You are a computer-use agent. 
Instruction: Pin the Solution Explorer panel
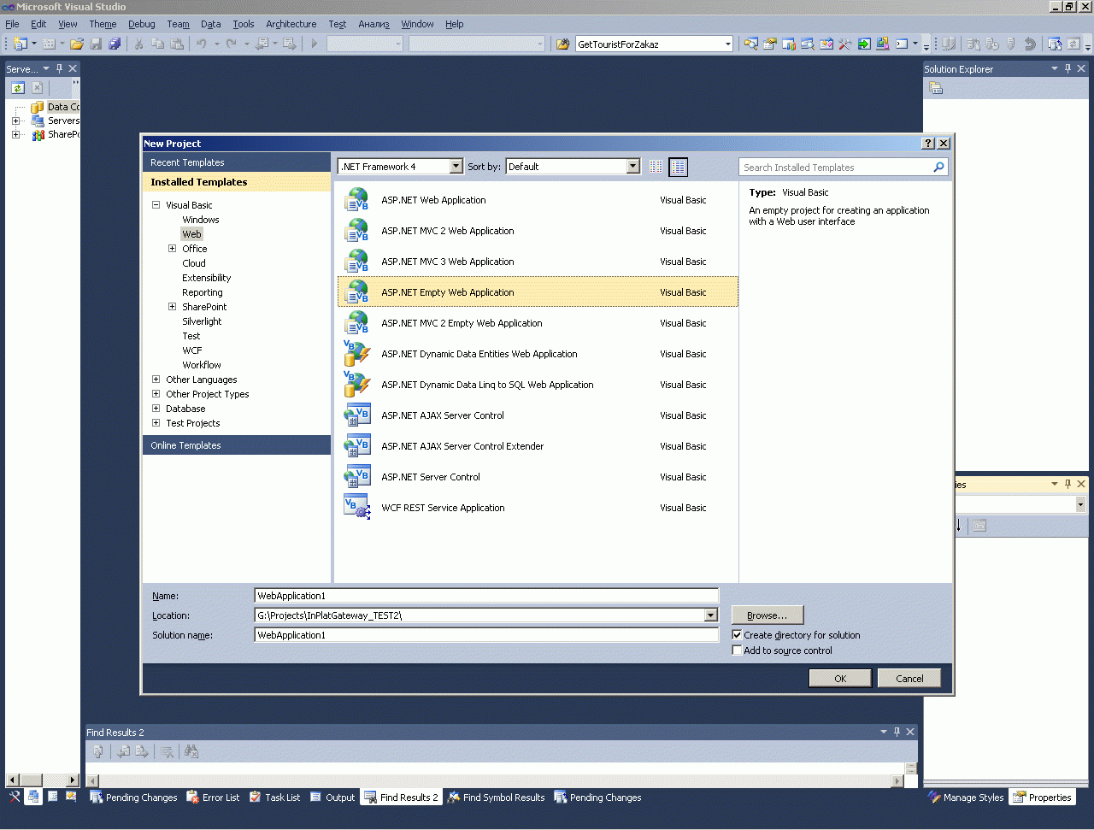point(1068,68)
